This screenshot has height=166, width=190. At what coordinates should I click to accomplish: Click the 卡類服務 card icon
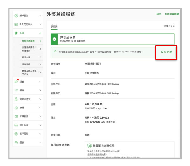tap(16, 116)
